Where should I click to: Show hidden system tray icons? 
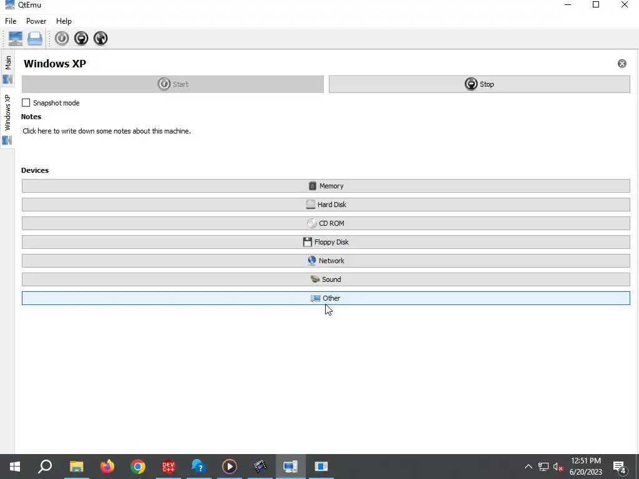pos(528,467)
